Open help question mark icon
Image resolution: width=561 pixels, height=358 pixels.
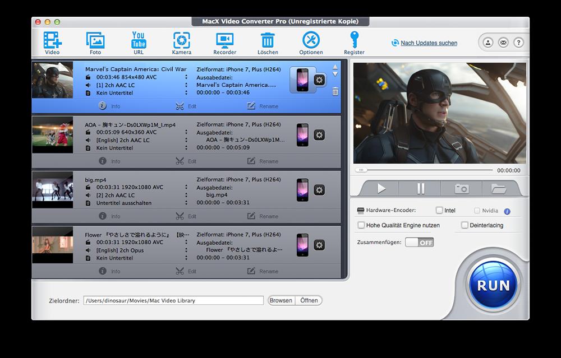coord(518,43)
